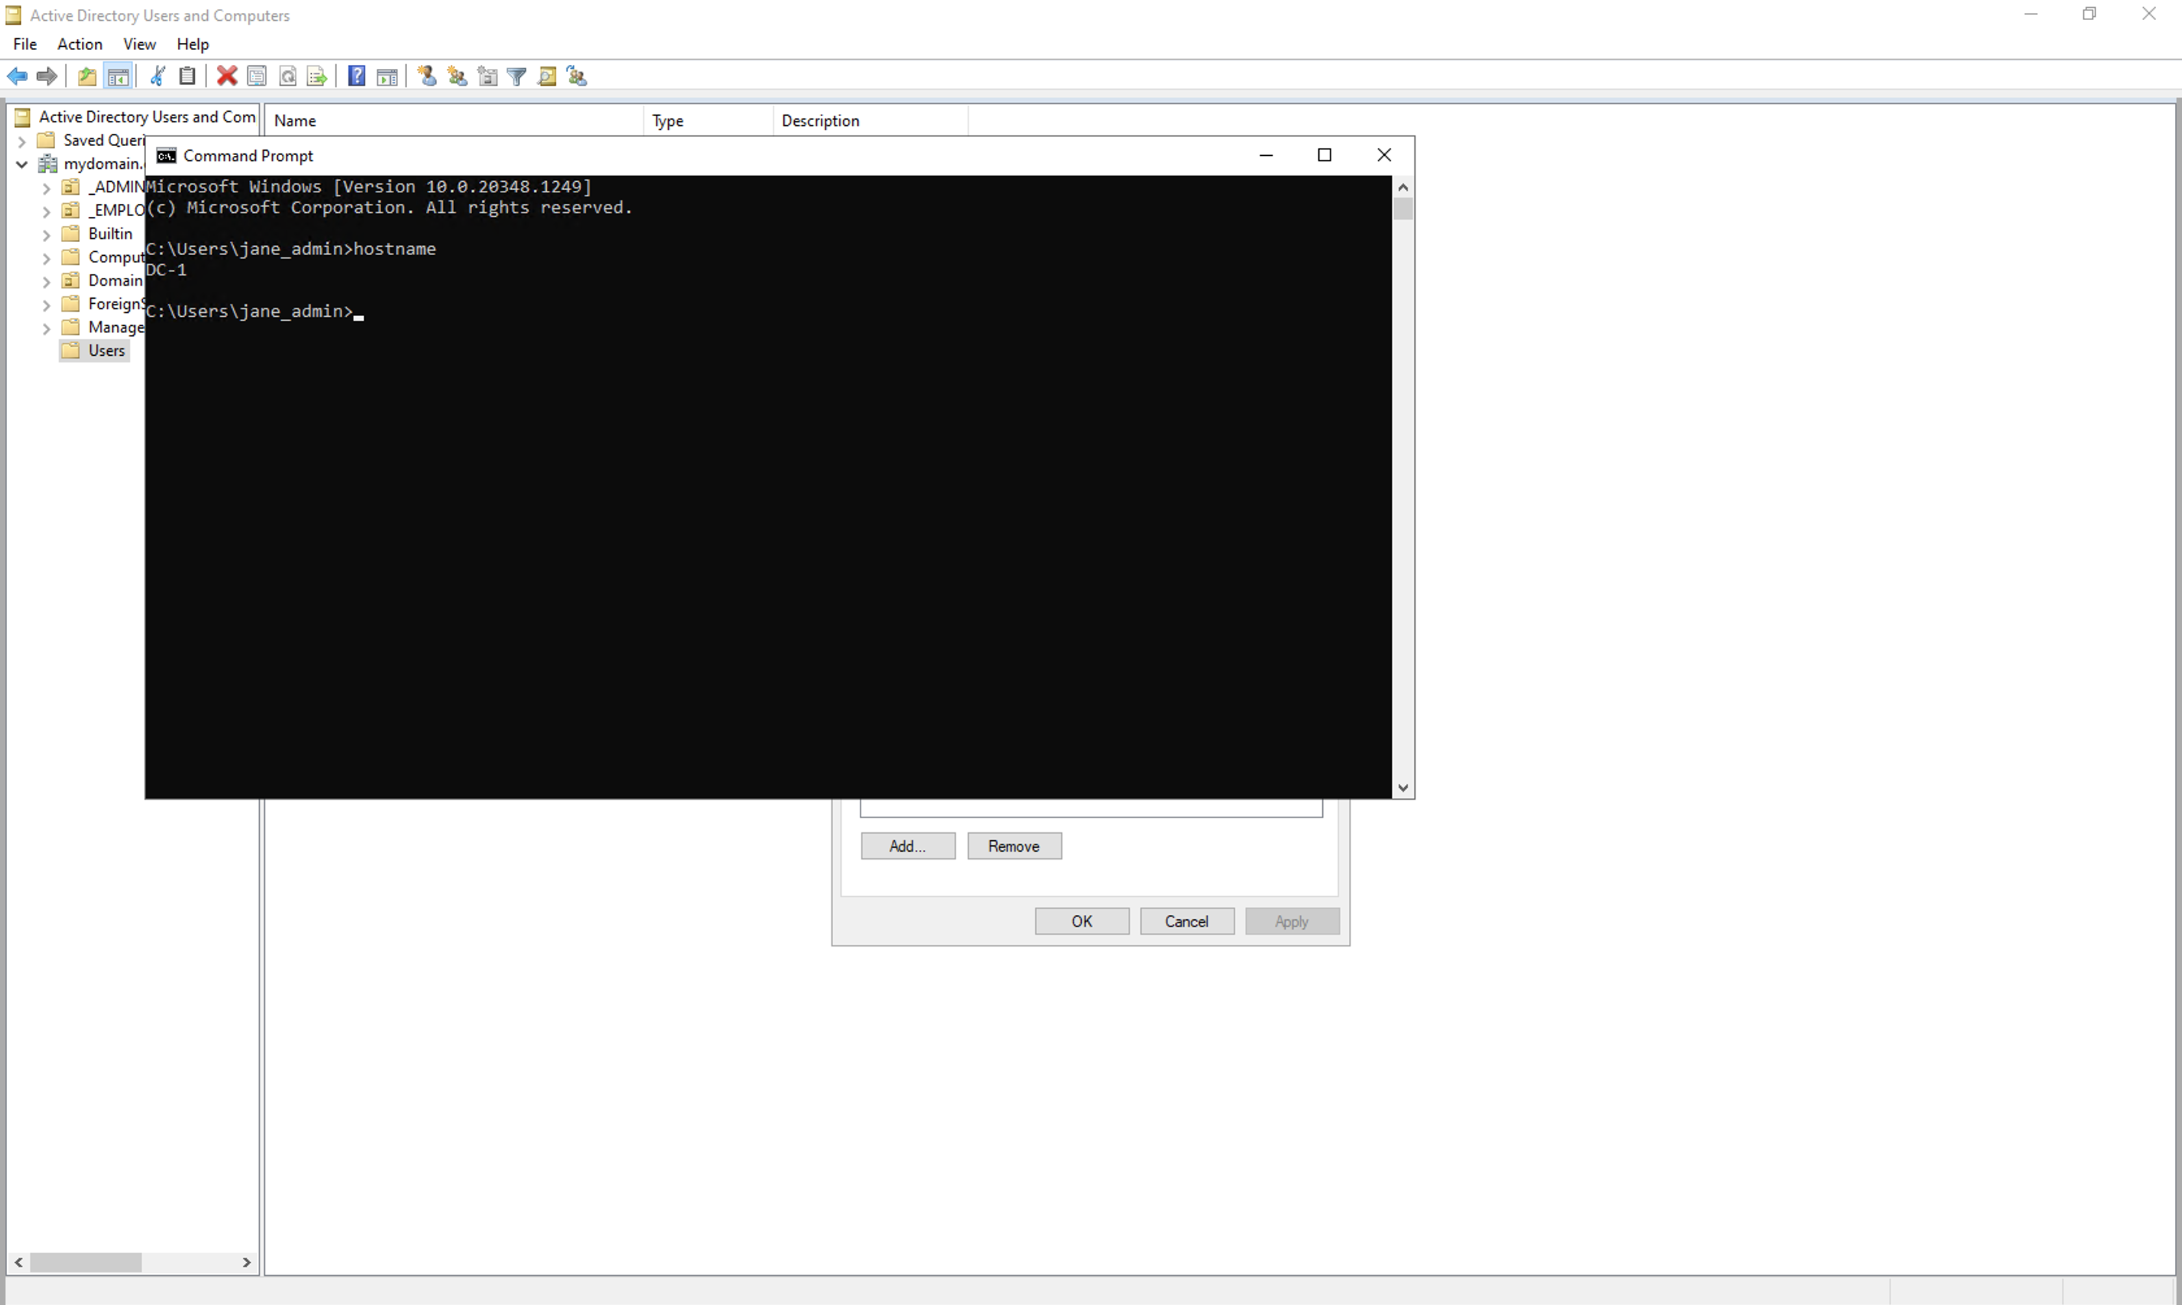Open the File menu

point(25,44)
